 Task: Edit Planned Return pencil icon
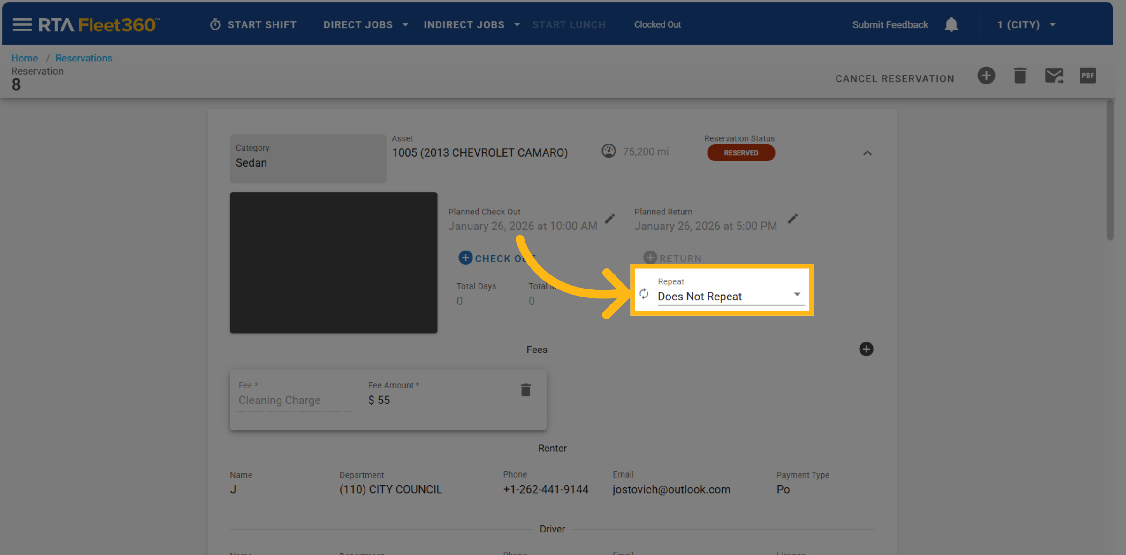793,219
